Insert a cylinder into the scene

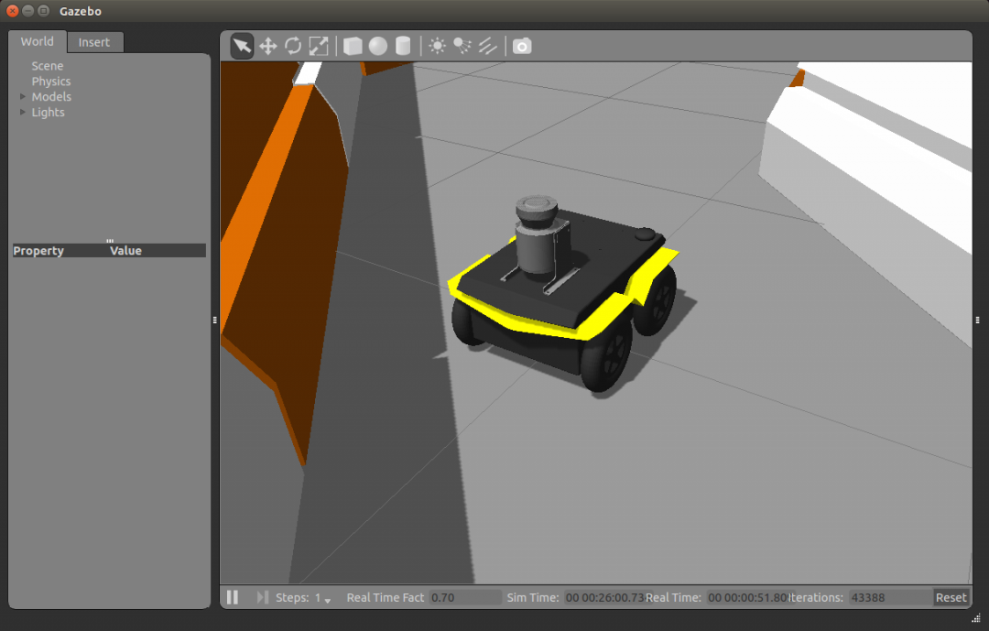coord(402,45)
